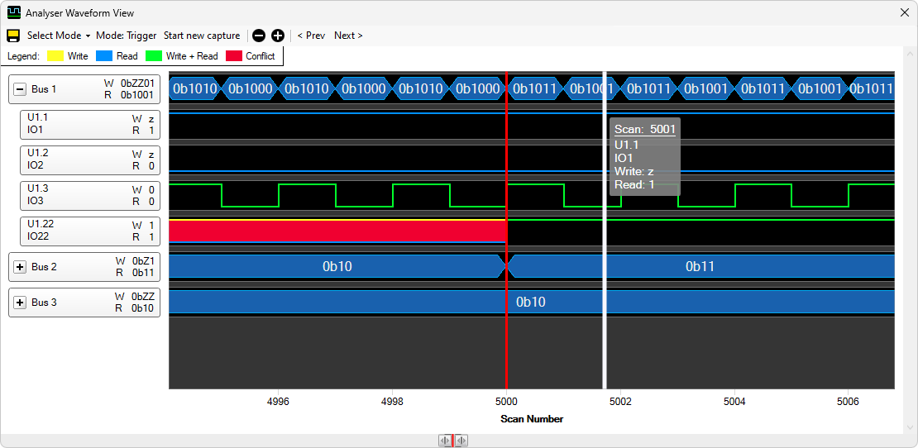Click the right range handle on bottom scrollbar
The width and height of the screenshot is (918, 448).
point(461,441)
